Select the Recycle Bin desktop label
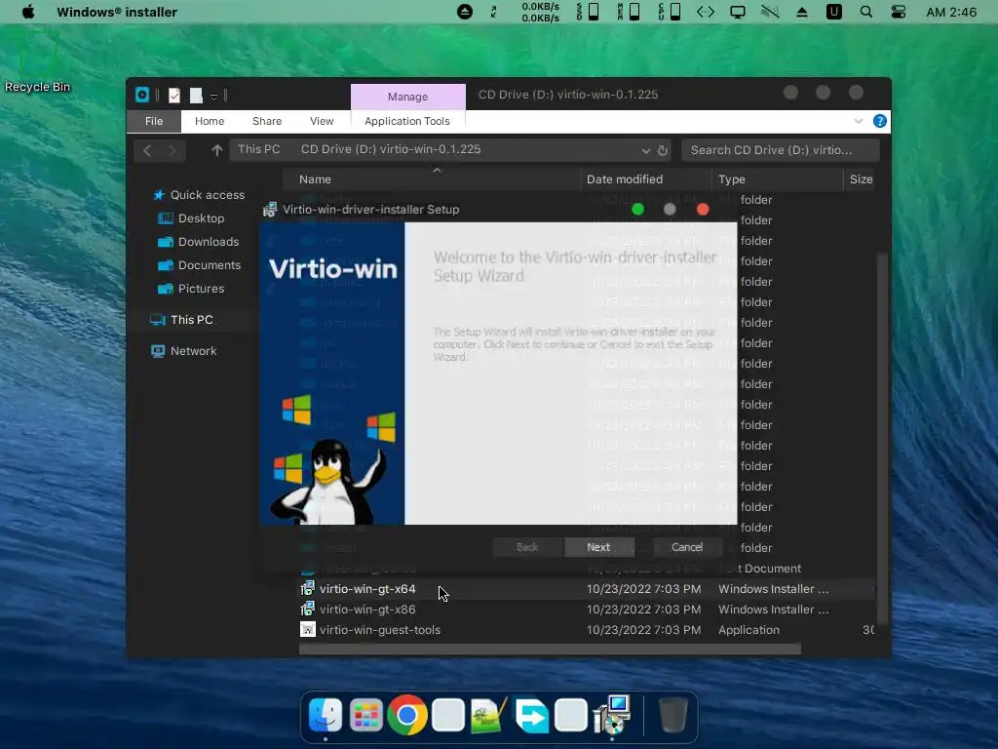Screen dimensions: 998x749 (x=38, y=87)
